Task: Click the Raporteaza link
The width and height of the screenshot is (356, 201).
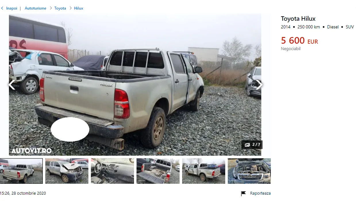Action: pos(260,193)
